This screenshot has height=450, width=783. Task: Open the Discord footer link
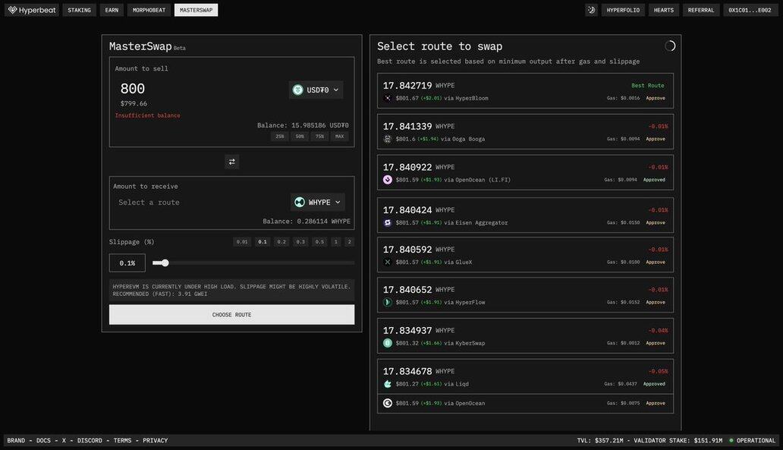[90, 440]
